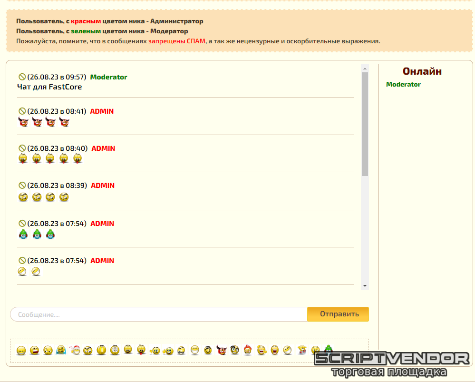Click ban icon on the winter-hat emoji message
Viewport: 475px width, 382px height.
[x=22, y=224]
